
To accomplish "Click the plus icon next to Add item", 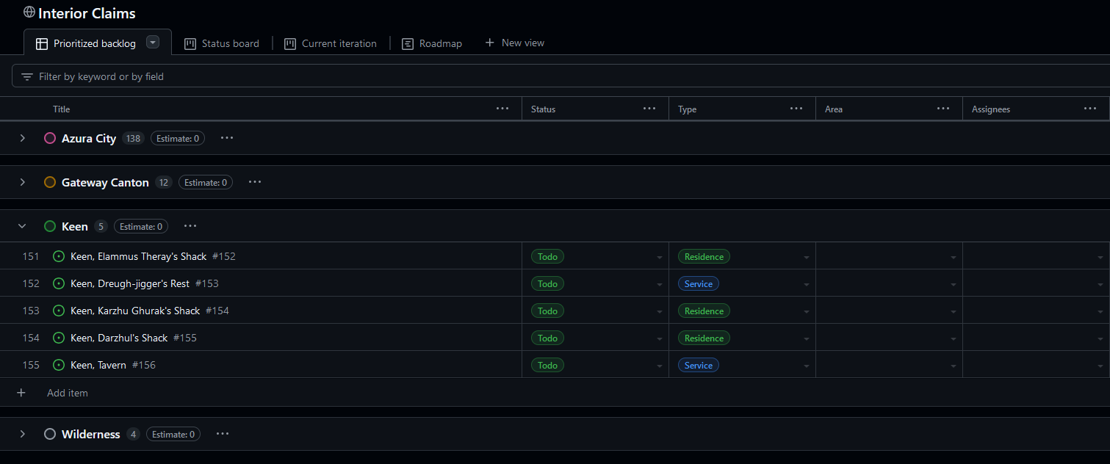I will (x=21, y=393).
